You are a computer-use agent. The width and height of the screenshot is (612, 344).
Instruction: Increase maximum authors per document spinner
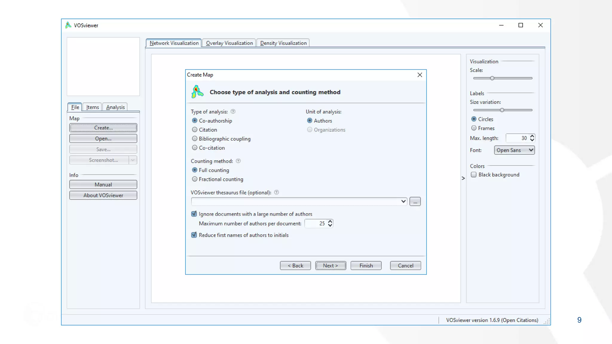click(x=330, y=221)
